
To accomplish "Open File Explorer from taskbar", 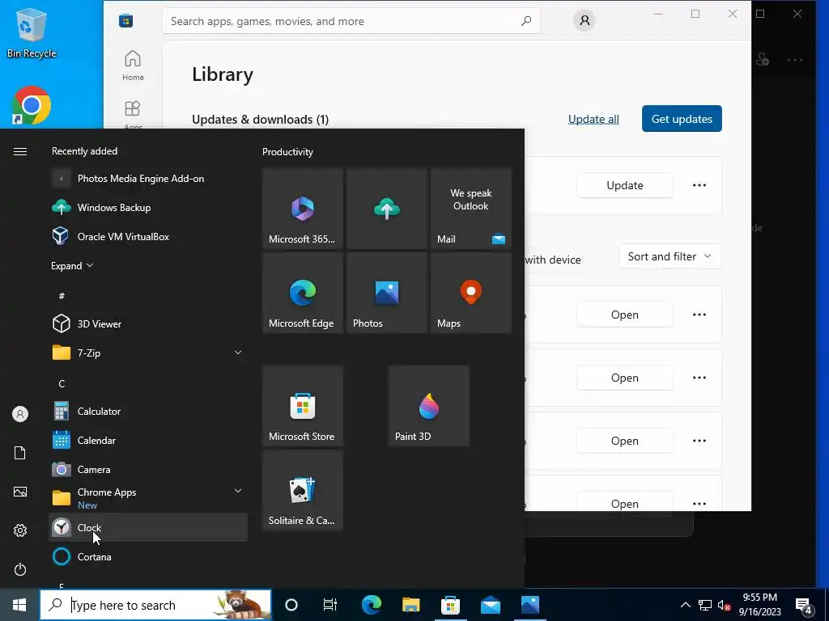I will pos(410,605).
